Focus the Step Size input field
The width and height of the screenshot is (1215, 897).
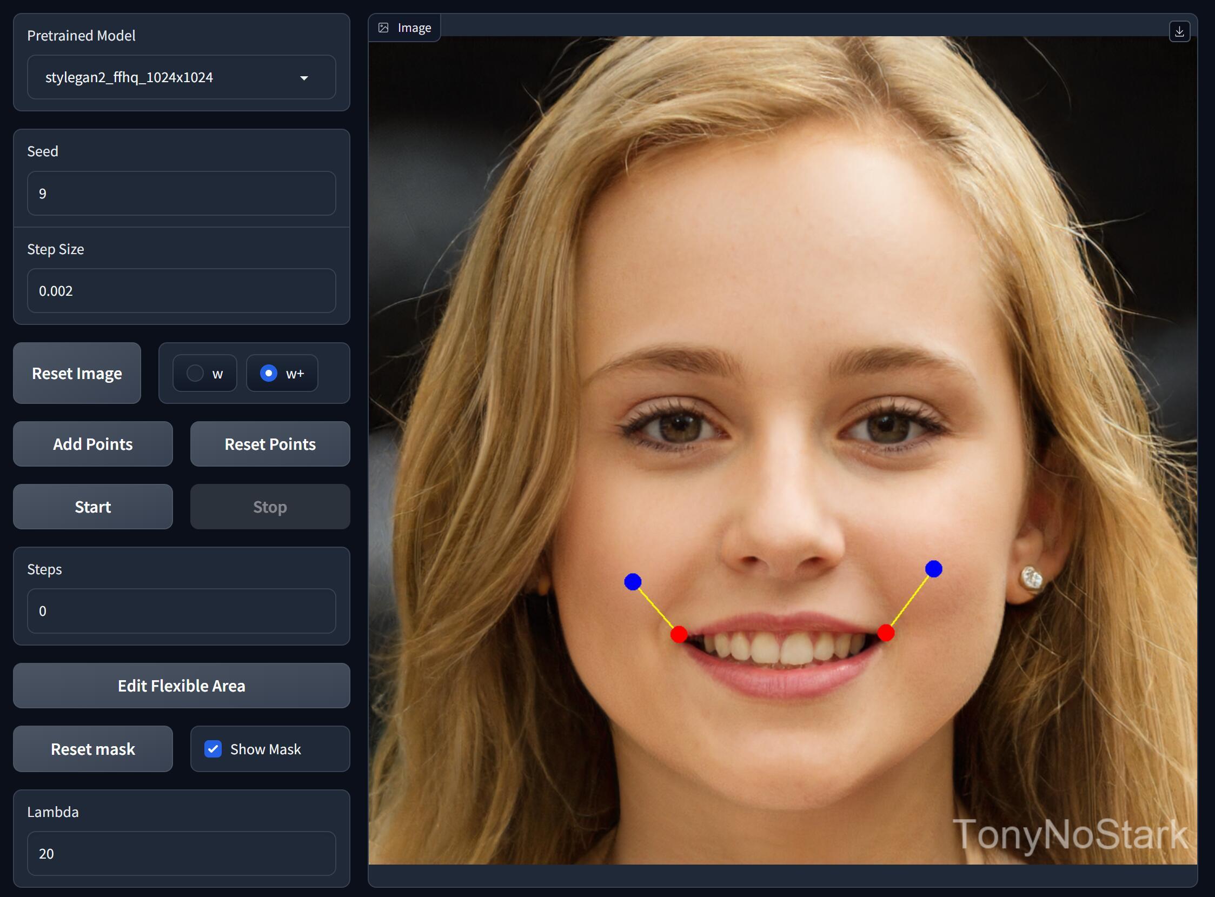(181, 290)
